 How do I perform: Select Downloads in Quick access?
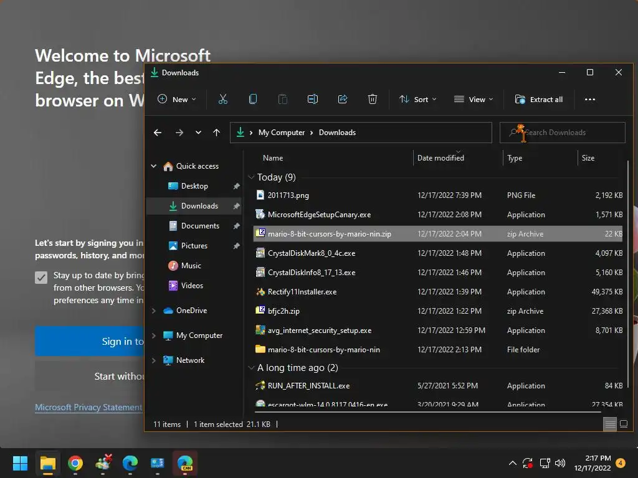[194, 205]
